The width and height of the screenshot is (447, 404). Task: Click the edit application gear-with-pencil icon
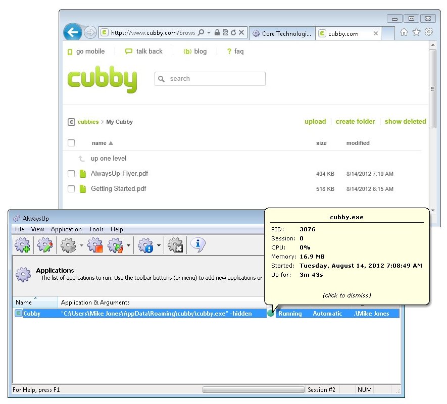(x=45, y=245)
